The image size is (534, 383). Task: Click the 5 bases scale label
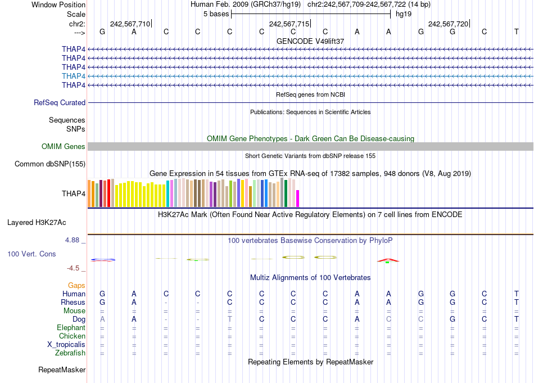click(x=216, y=14)
